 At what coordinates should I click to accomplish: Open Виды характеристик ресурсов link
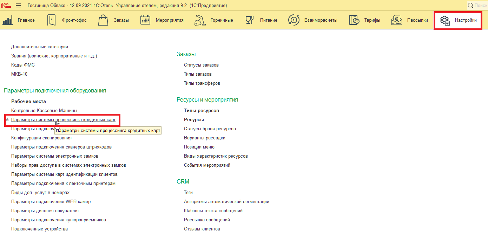216,156
